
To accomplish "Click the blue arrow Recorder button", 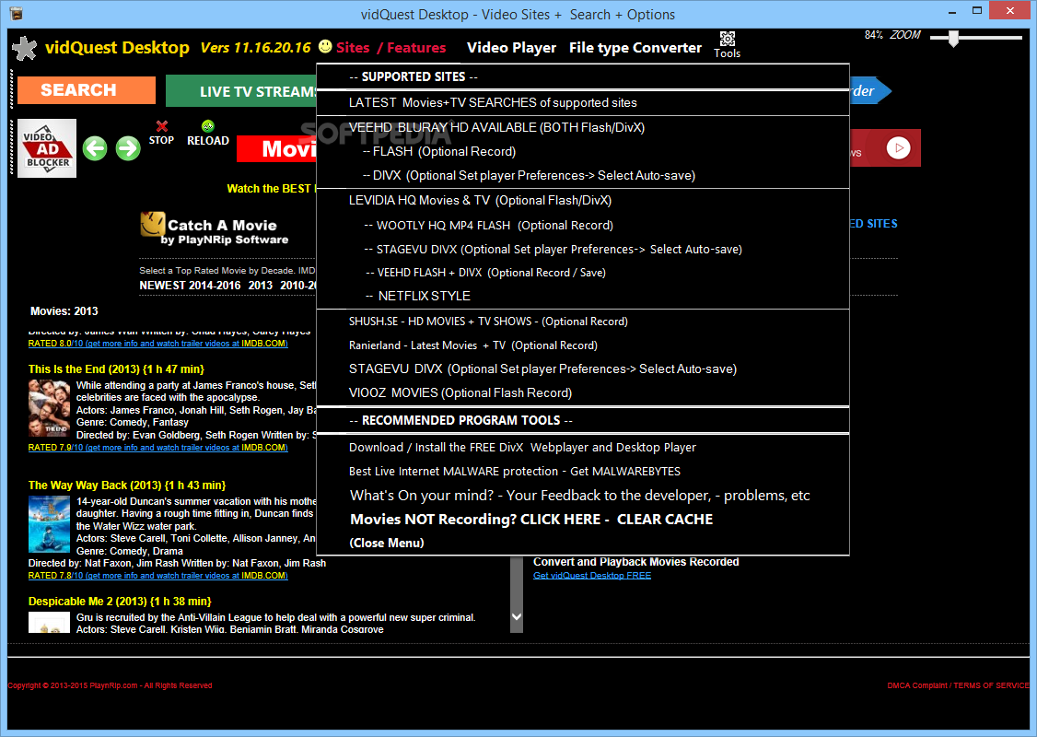I will click(869, 90).
